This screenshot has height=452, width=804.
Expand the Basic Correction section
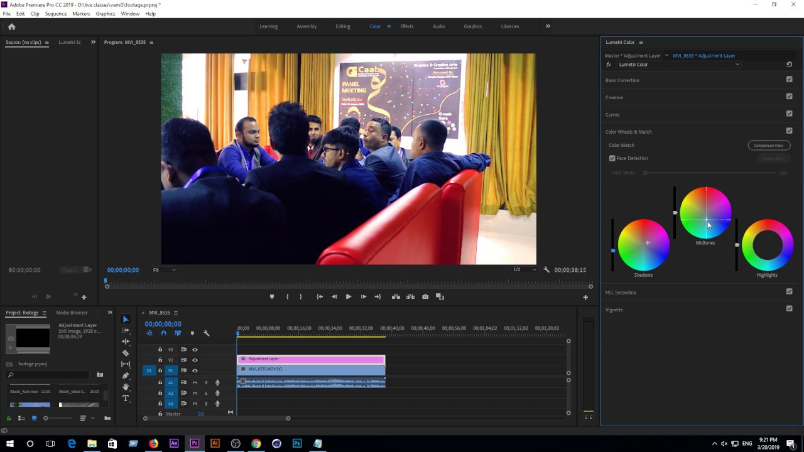622,80
